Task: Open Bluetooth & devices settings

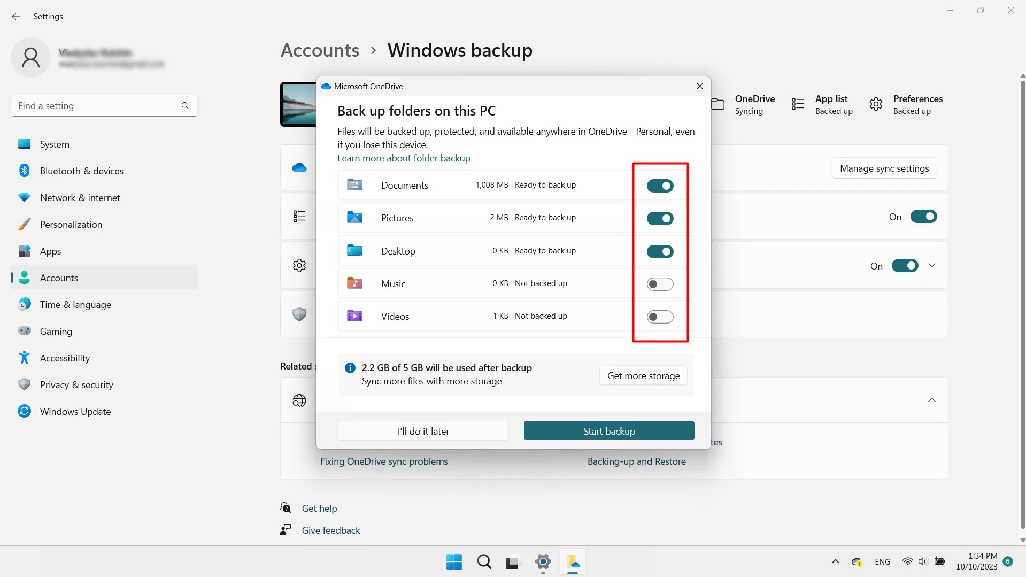Action: 104,171
